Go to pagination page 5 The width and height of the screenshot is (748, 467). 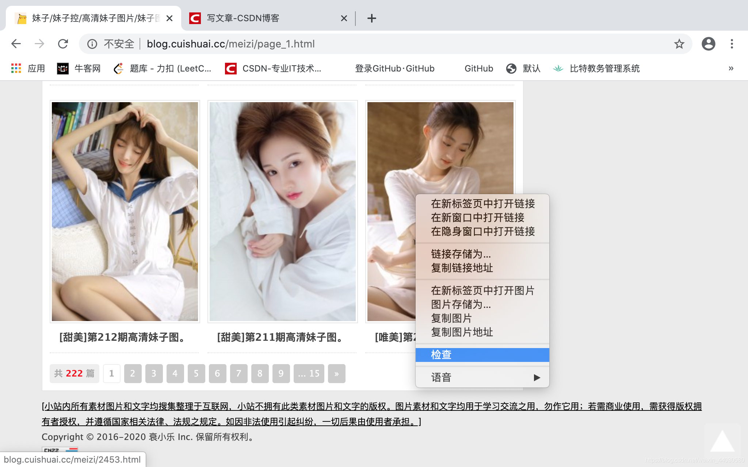point(196,373)
